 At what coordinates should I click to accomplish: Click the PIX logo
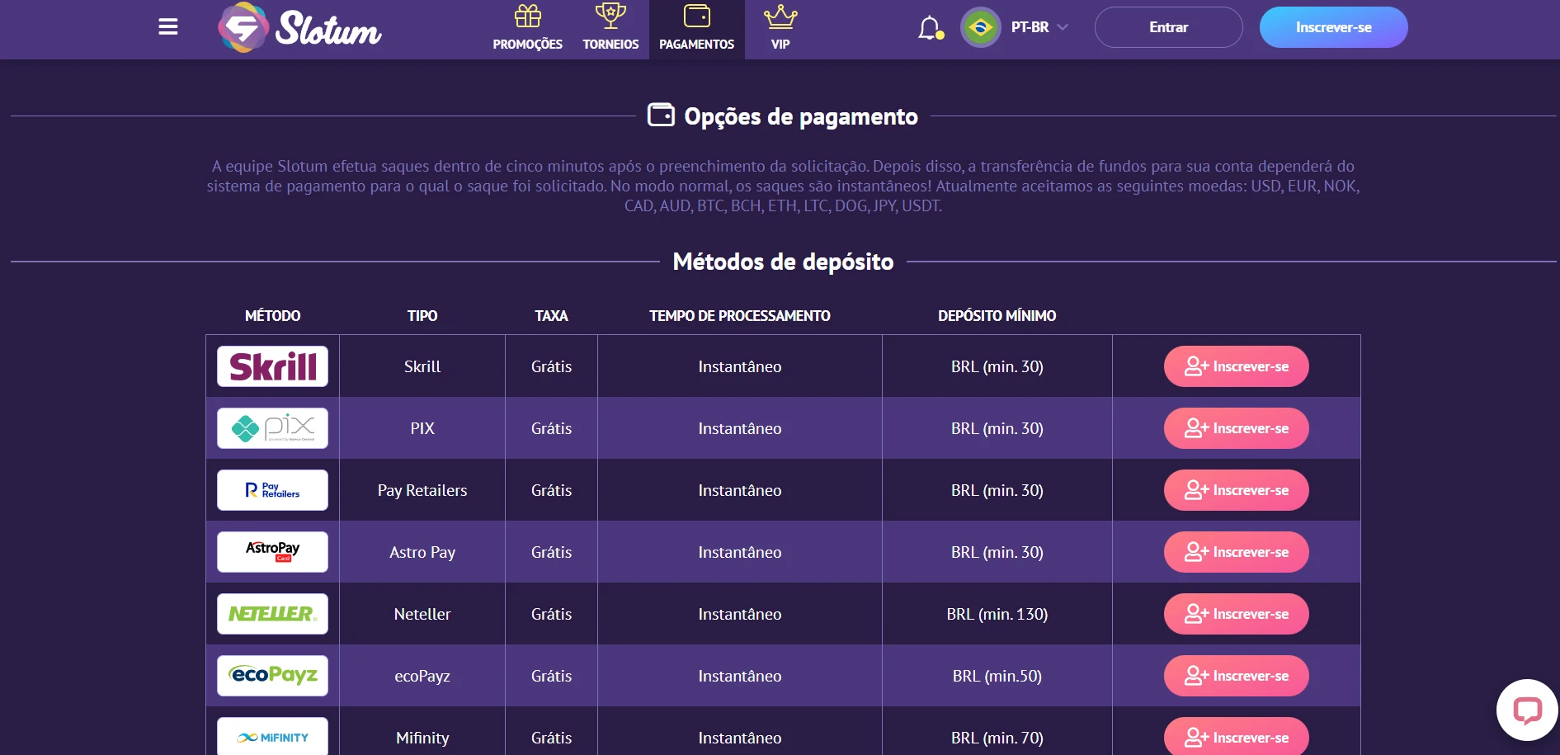(272, 428)
